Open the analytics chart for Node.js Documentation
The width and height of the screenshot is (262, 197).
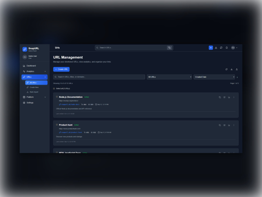[229, 97]
